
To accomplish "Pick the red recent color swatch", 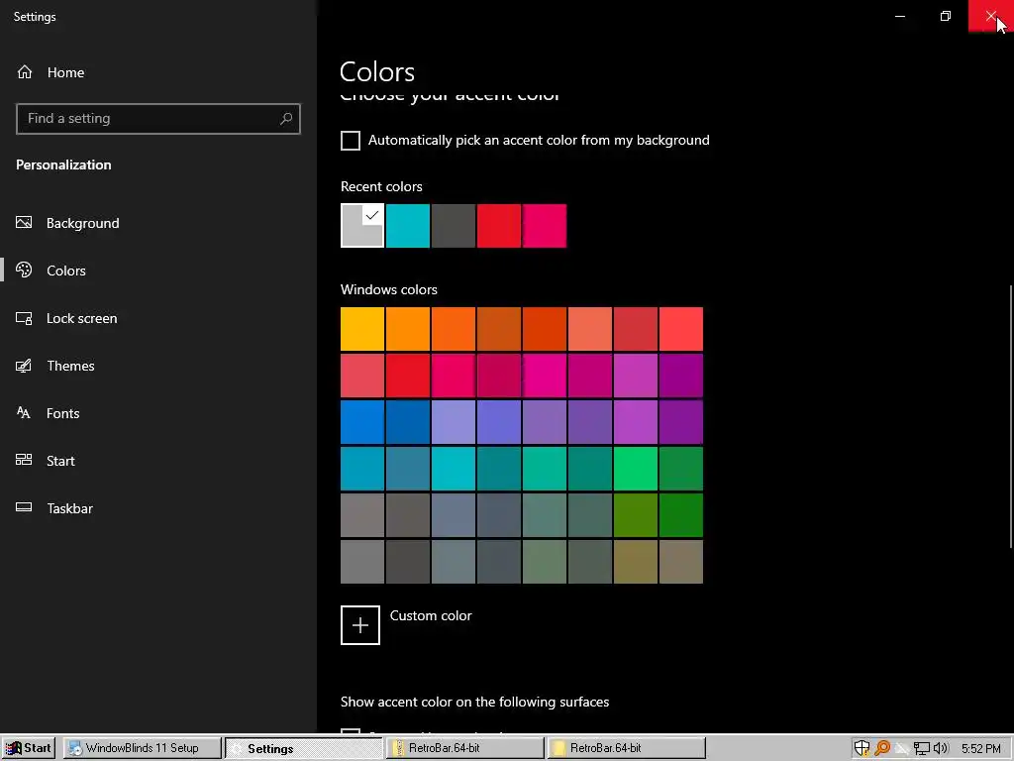I will (499, 226).
